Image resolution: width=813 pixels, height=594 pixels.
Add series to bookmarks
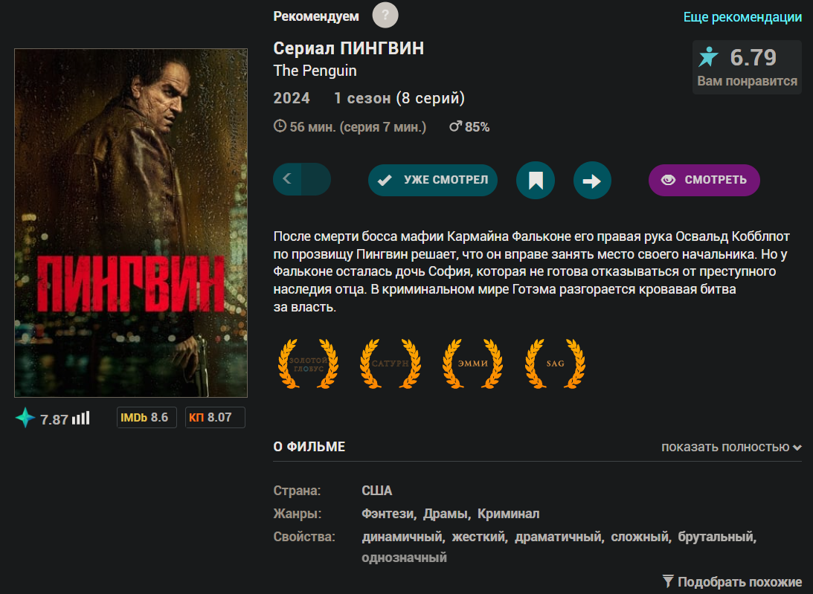click(x=536, y=180)
